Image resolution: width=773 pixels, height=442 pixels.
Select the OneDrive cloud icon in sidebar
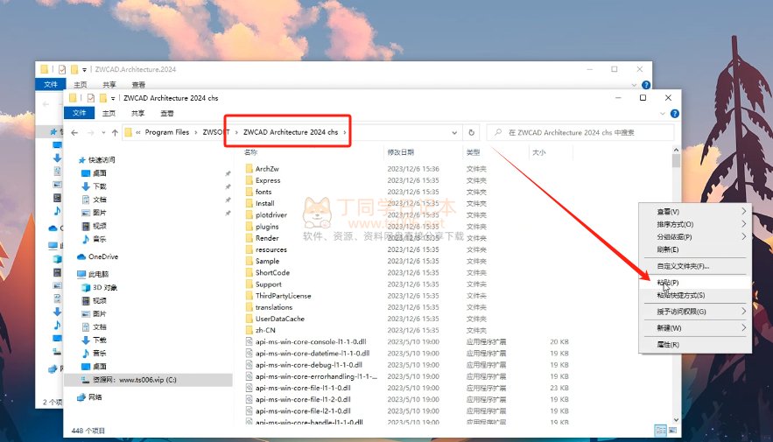(82, 256)
